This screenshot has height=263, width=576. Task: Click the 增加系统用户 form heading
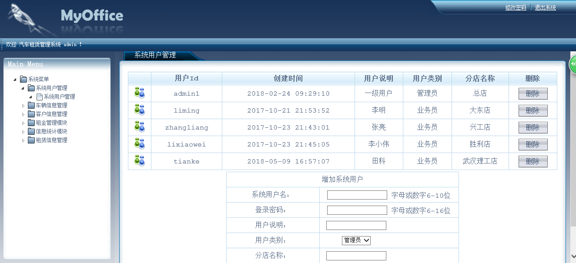pyautogui.click(x=342, y=179)
